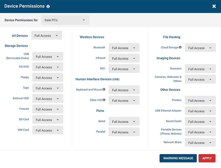Click the info icon beside Device Permissions title
This screenshot has width=221, height=168.
pos(48,6)
